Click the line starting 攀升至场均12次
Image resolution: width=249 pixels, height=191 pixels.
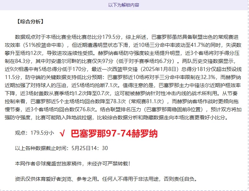(122, 53)
